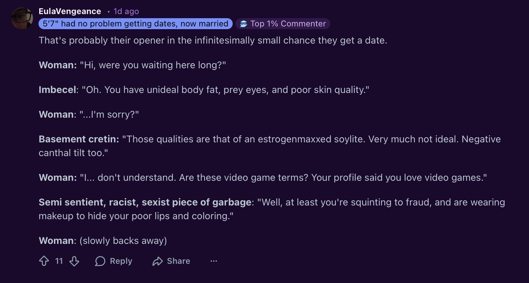This screenshot has width=529, height=283.
Task: Click the "1d ago" timestamp permalink
Action: coord(126,11)
